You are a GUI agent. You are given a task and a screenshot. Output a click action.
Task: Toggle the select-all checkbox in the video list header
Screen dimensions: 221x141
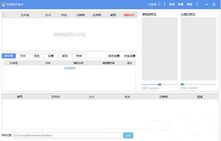pos(4,15)
